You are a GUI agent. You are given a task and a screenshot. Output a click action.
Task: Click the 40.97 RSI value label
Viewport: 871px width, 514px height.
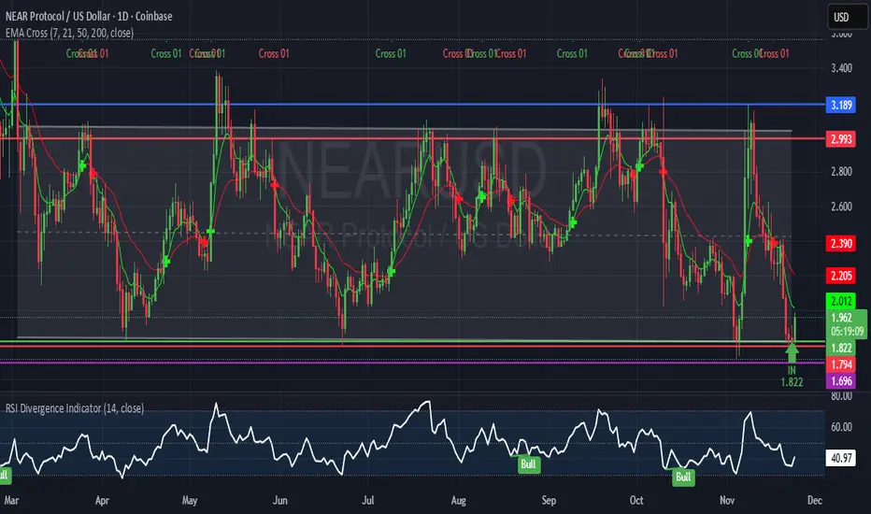click(x=840, y=458)
